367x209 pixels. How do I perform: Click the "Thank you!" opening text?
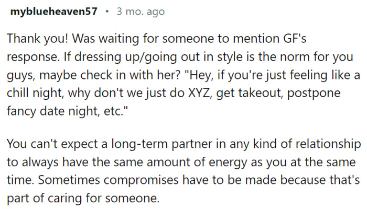click(34, 38)
